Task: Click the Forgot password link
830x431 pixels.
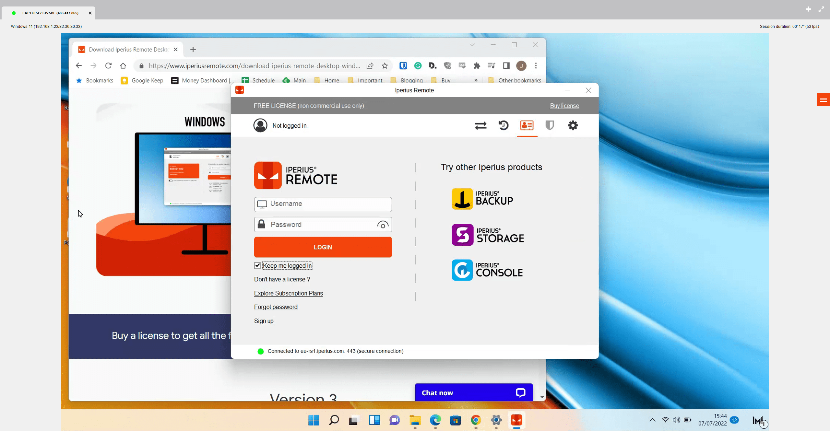Action: (276, 307)
